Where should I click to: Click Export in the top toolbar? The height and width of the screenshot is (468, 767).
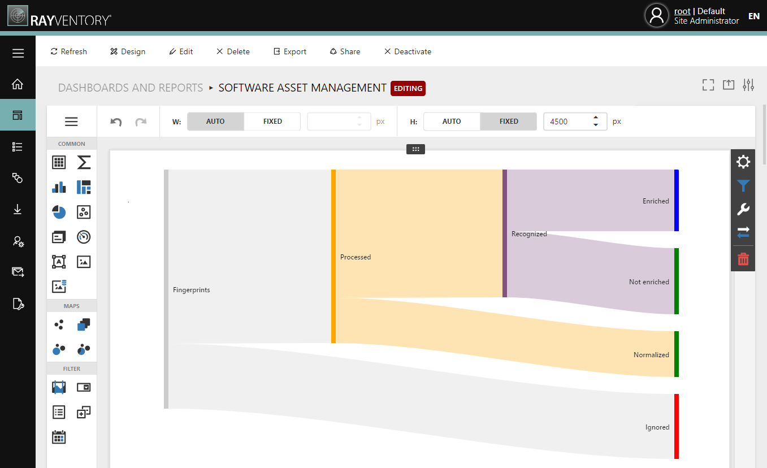point(289,51)
